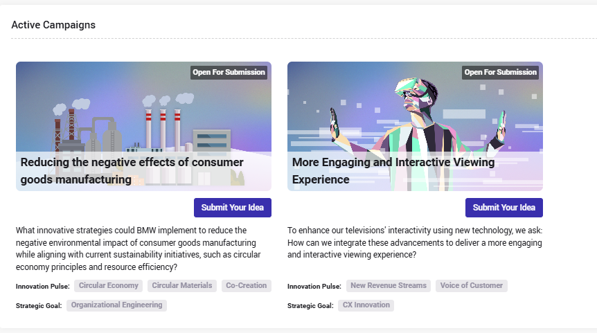Select the Circular Economy tag
This screenshot has height=333, width=597.
109,286
